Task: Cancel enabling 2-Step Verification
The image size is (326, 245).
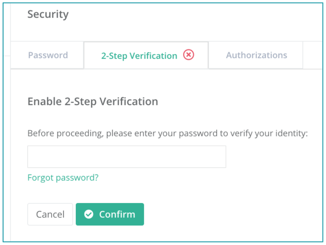Action: pyautogui.click(x=50, y=214)
